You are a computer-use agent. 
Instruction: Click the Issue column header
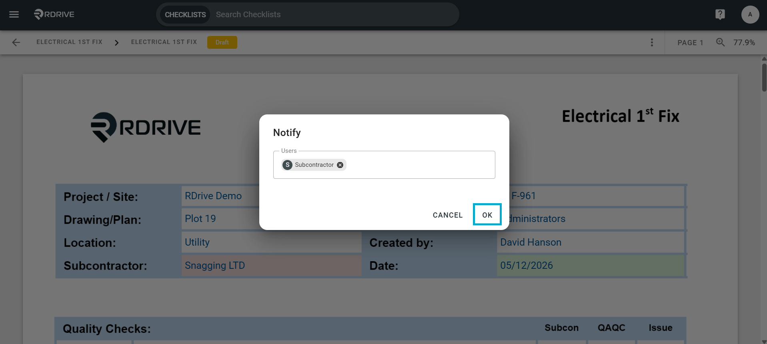click(x=660, y=328)
